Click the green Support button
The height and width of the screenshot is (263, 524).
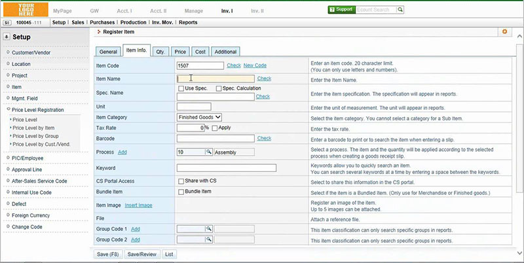point(343,10)
